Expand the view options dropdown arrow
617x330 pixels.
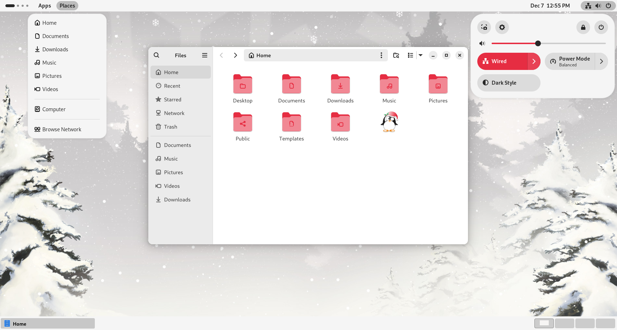[421, 55]
